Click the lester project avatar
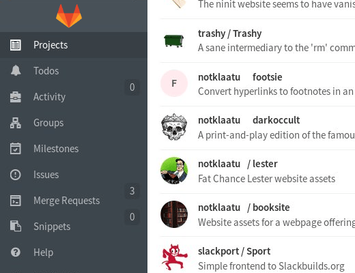The image size is (355, 273). (x=174, y=171)
